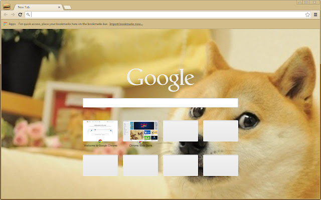This screenshot has height=200, width=321.
Task: Reload the page with the refresh icon
Action: (20, 14)
